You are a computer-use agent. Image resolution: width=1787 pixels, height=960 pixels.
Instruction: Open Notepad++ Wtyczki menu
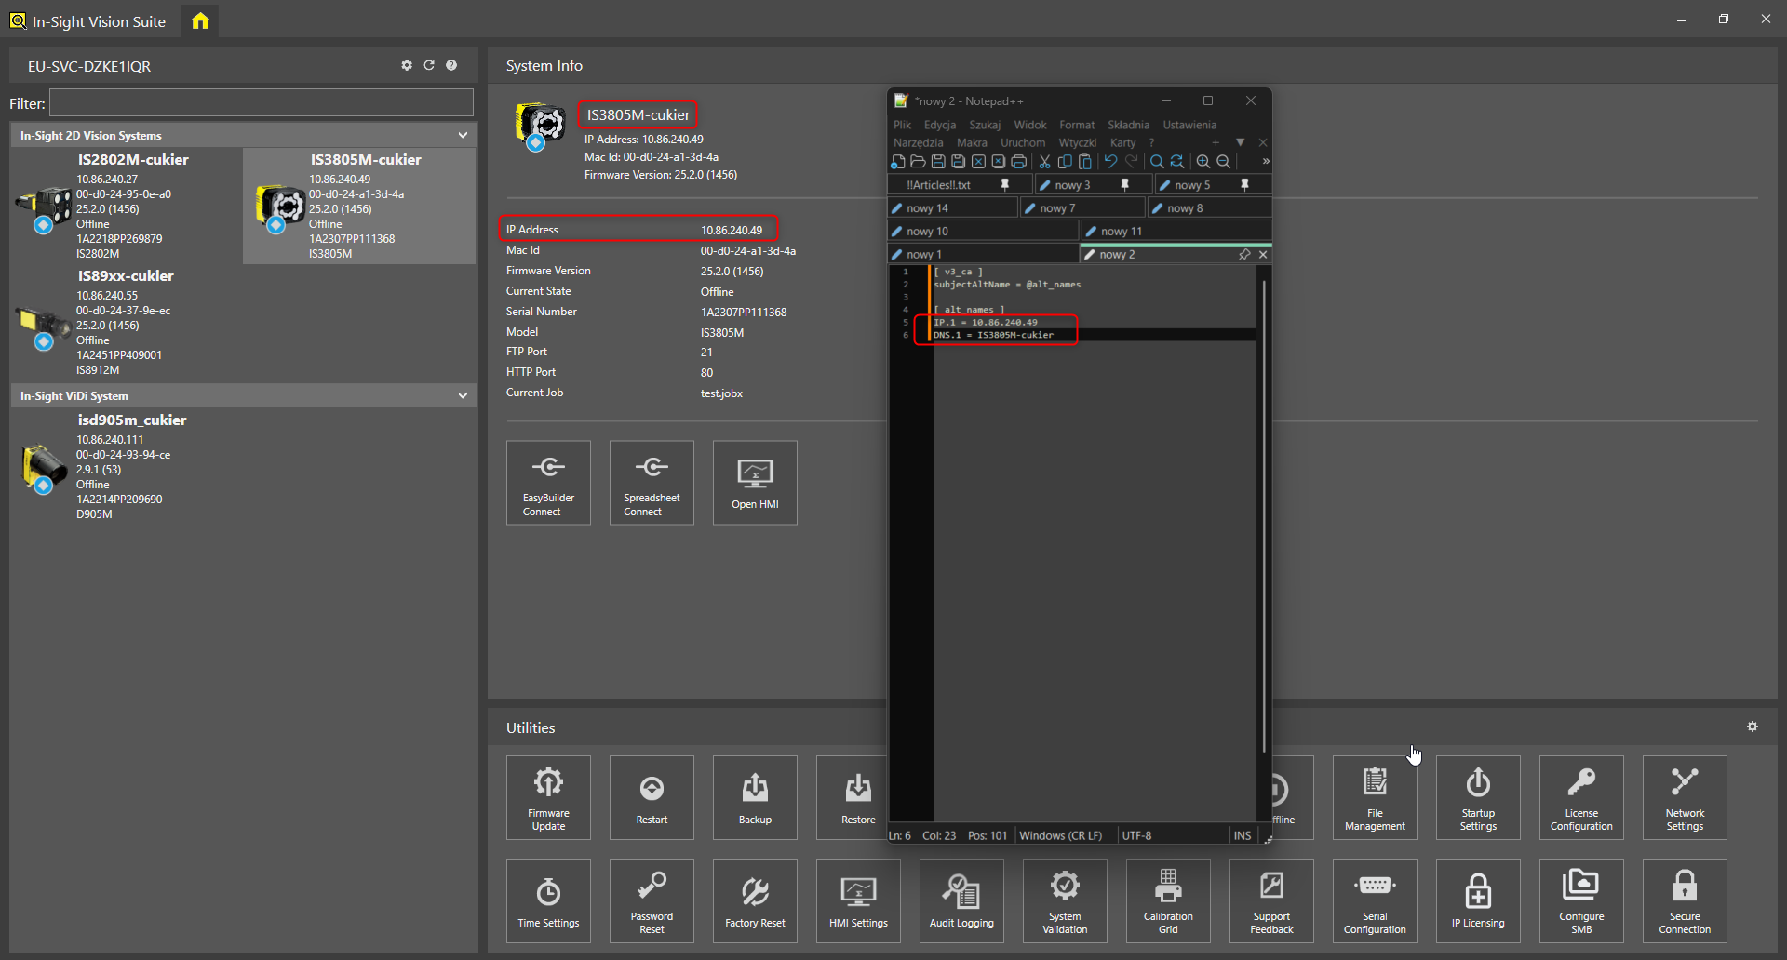click(1077, 142)
